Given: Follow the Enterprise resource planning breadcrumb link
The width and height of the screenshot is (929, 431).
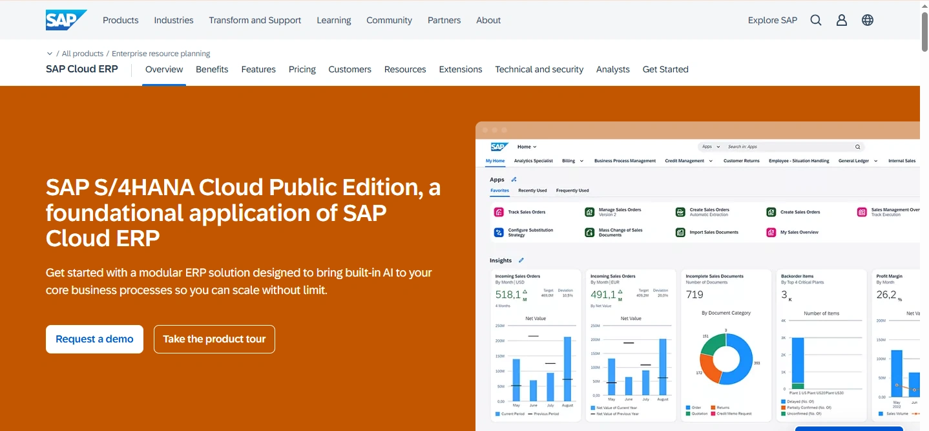Looking at the screenshot, I should pyautogui.click(x=161, y=54).
